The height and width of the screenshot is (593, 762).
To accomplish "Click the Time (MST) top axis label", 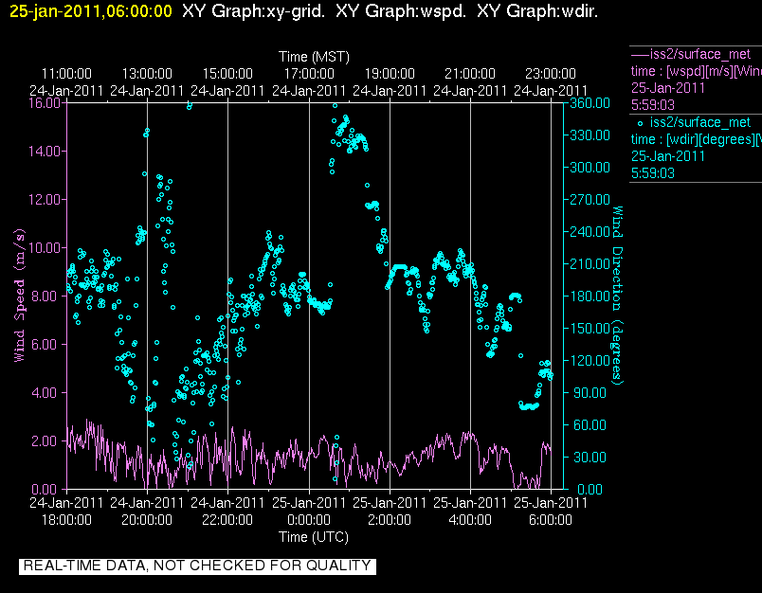I will click(314, 57).
